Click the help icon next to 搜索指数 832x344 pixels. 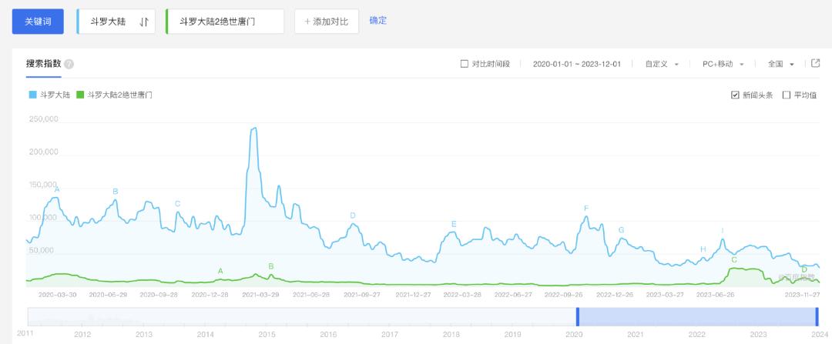(x=69, y=64)
